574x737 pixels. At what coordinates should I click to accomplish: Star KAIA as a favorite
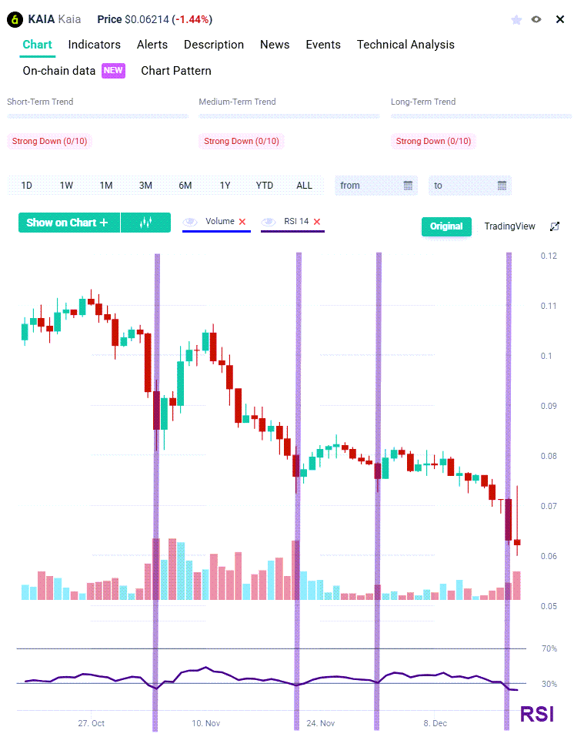coord(516,19)
